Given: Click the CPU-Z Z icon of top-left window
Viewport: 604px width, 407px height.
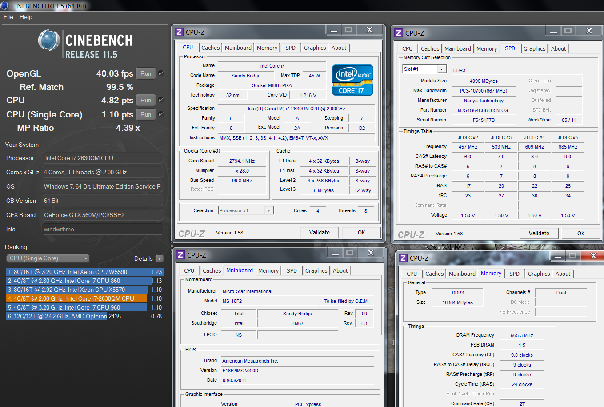Looking at the screenshot, I should pyautogui.click(x=180, y=32).
